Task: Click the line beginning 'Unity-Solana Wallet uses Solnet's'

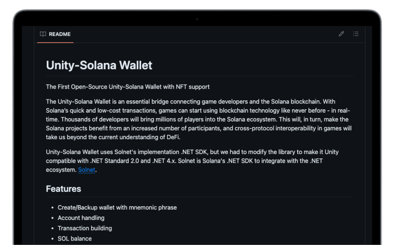Action: tap(192, 152)
